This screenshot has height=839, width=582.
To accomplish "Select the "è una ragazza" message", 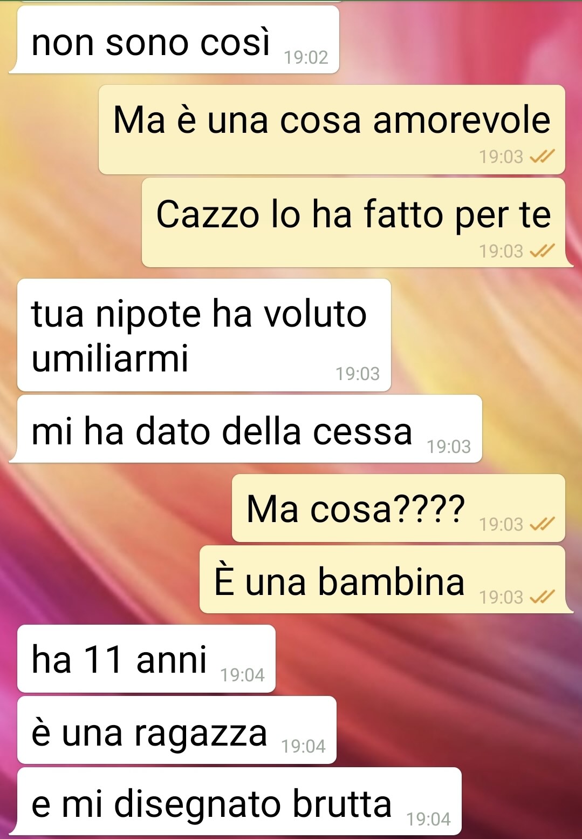I will pos(177,730).
